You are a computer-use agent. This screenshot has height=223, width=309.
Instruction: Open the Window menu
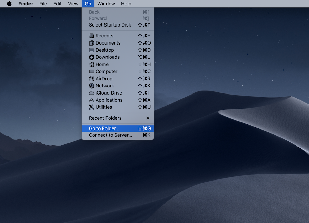click(x=106, y=4)
